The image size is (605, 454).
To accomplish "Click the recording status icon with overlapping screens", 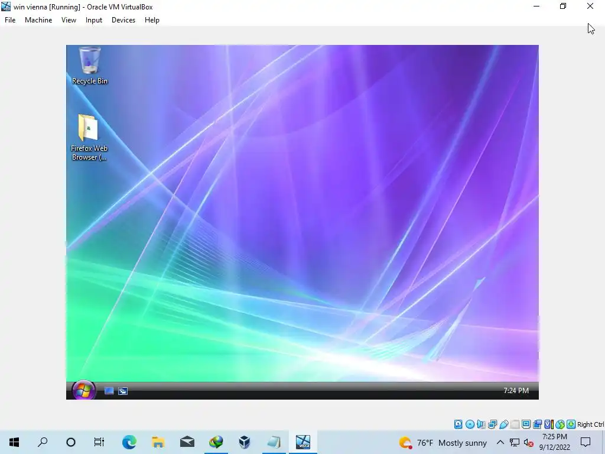I will [x=537, y=424].
